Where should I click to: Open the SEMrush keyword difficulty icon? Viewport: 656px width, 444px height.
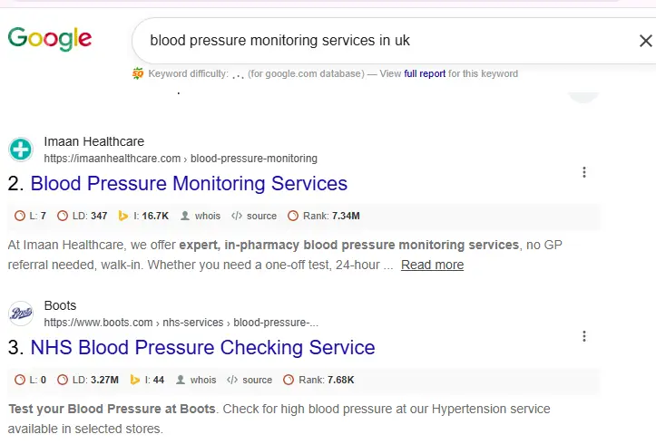[x=138, y=74]
